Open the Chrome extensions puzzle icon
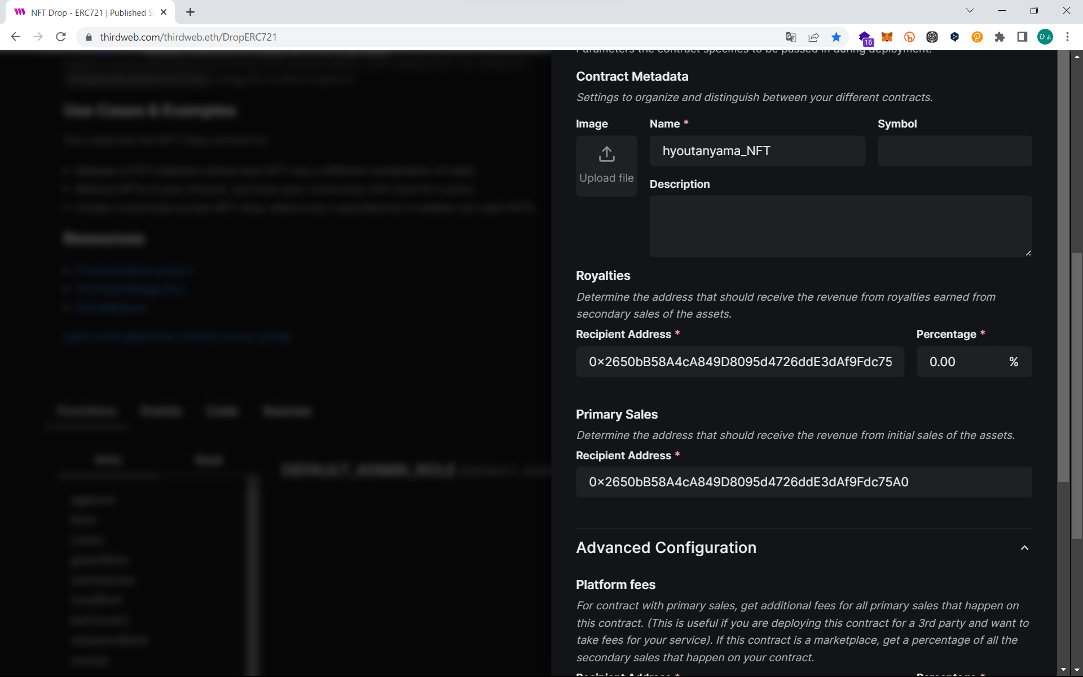The image size is (1083, 677). (x=1000, y=37)
